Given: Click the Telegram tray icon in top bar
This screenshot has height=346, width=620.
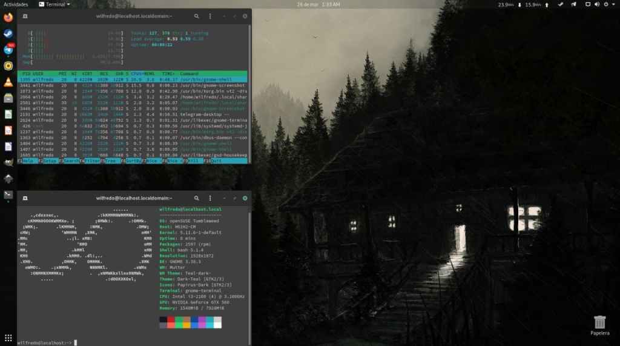Looking at the screenshot, I should pos(559,4).
